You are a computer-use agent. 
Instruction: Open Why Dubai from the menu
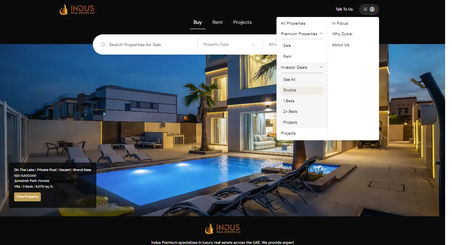point(342,34)
